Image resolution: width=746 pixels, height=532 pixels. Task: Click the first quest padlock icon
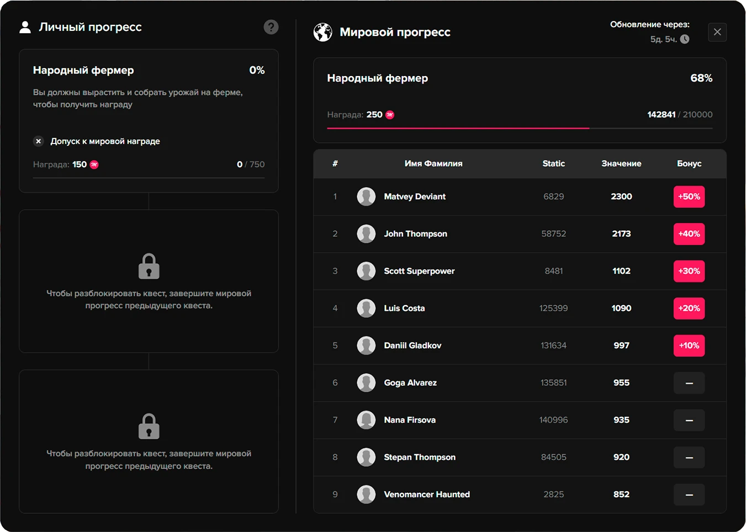(x=149, y=267)
